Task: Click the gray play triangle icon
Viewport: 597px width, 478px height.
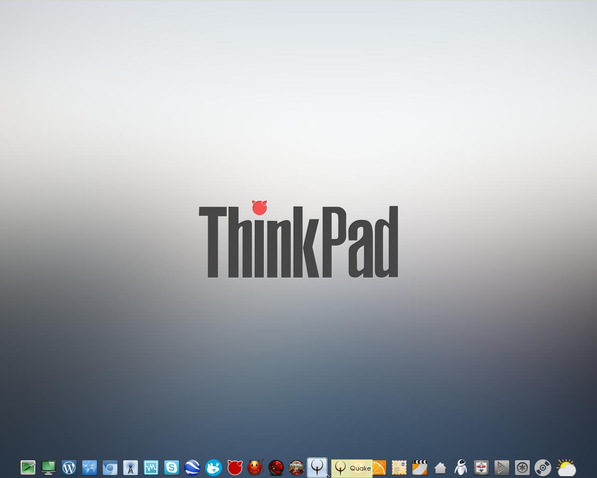Action: 502,467
